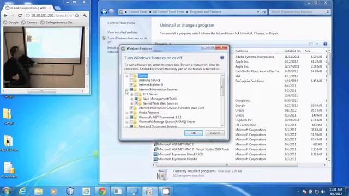Open the Camera bookmark in Chrome
The image size is (349, 196).
tap(29, 22)
